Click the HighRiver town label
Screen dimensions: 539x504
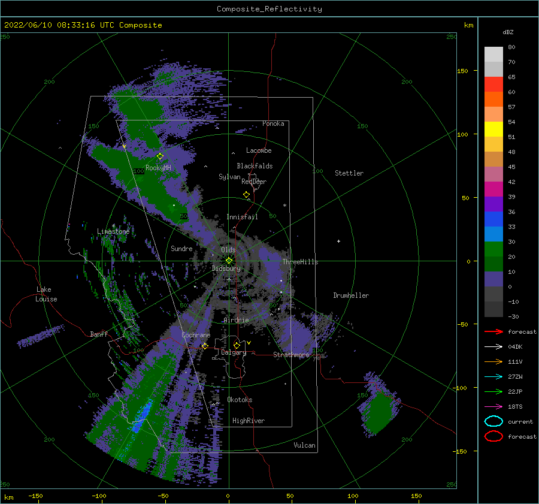click(249, 421)
